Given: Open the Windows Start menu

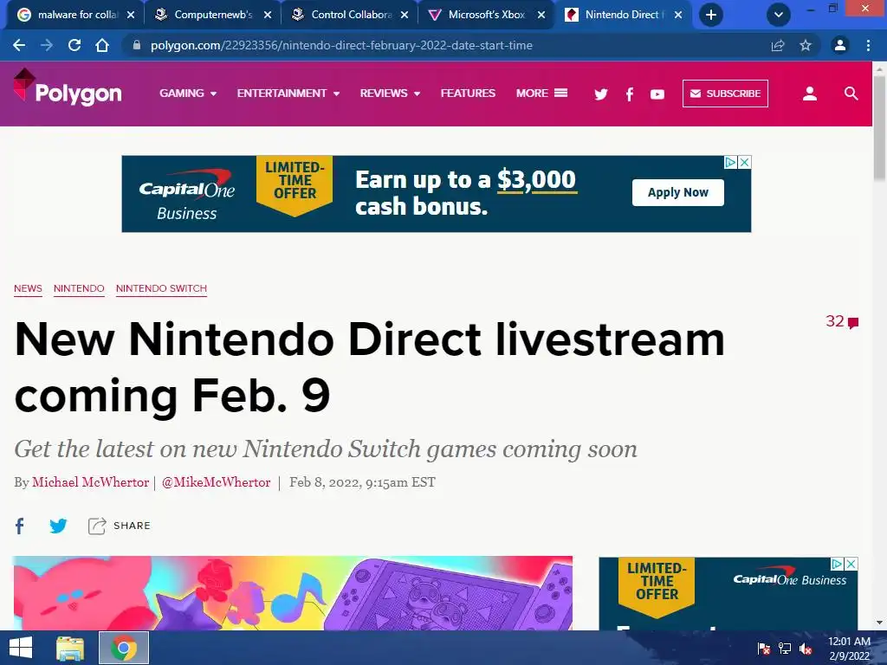Looking at the screenshot, I should coord(21,648).
